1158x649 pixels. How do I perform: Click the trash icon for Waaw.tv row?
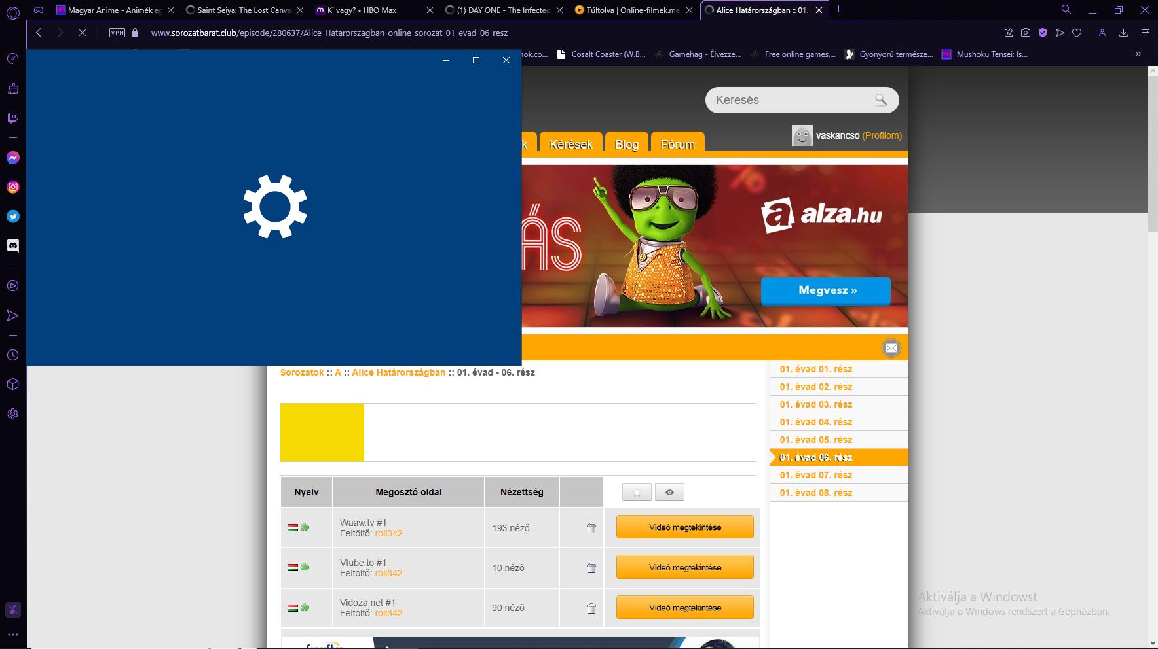click(591, 528)
